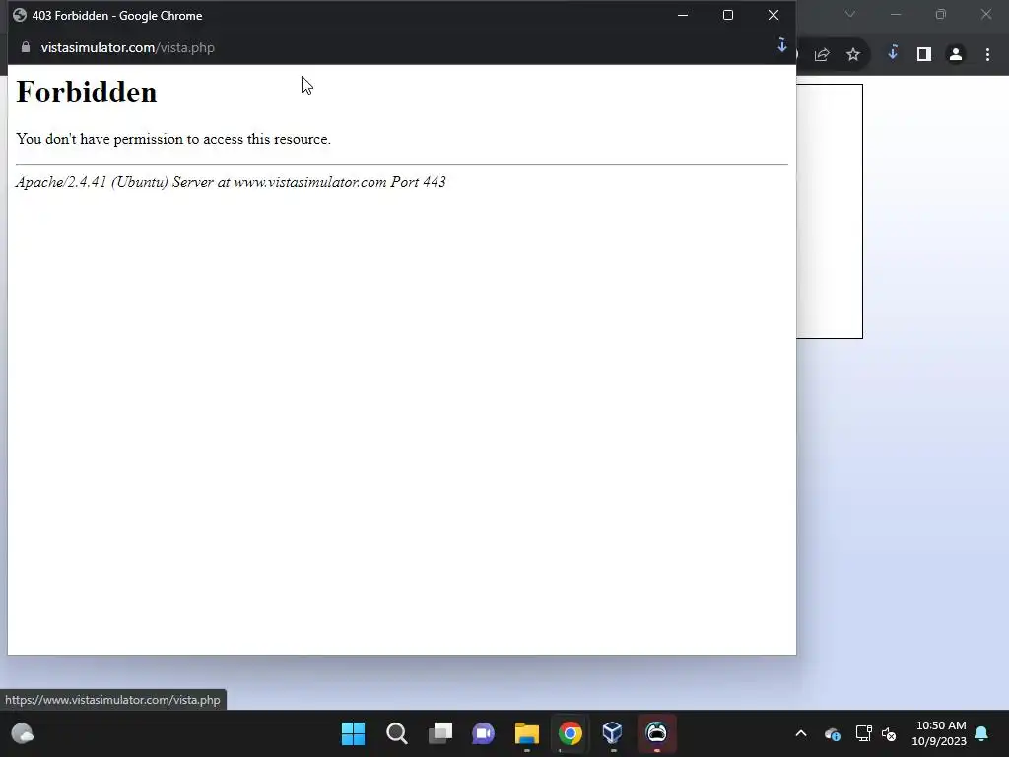Click the share icon in background Chrome toolbar
This screenshot has height=757, width=1009.
pos(822,55)
